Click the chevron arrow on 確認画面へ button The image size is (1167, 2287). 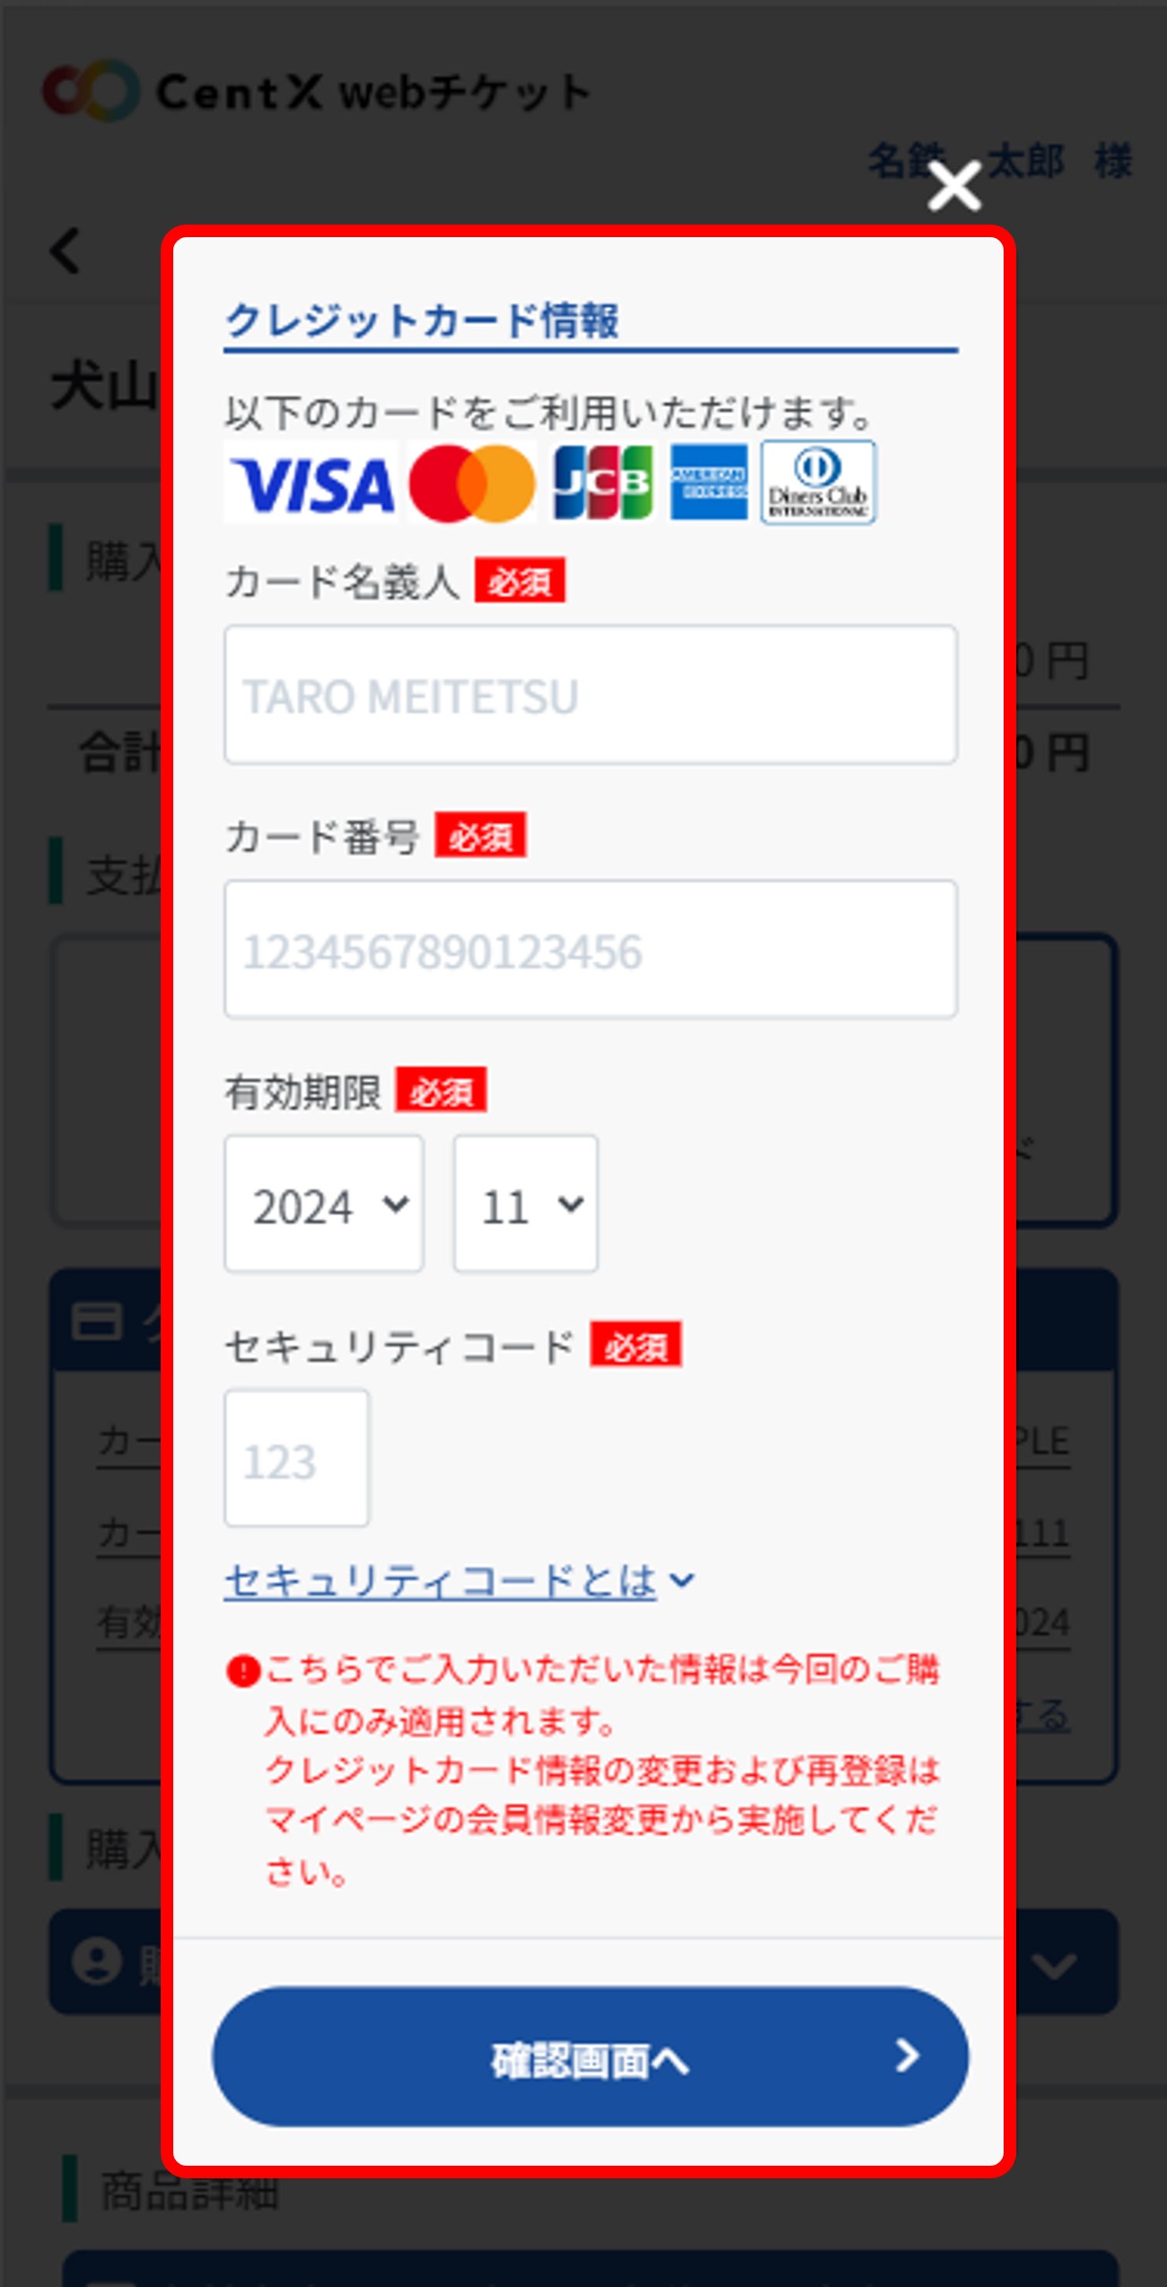tap(908, 2055)
